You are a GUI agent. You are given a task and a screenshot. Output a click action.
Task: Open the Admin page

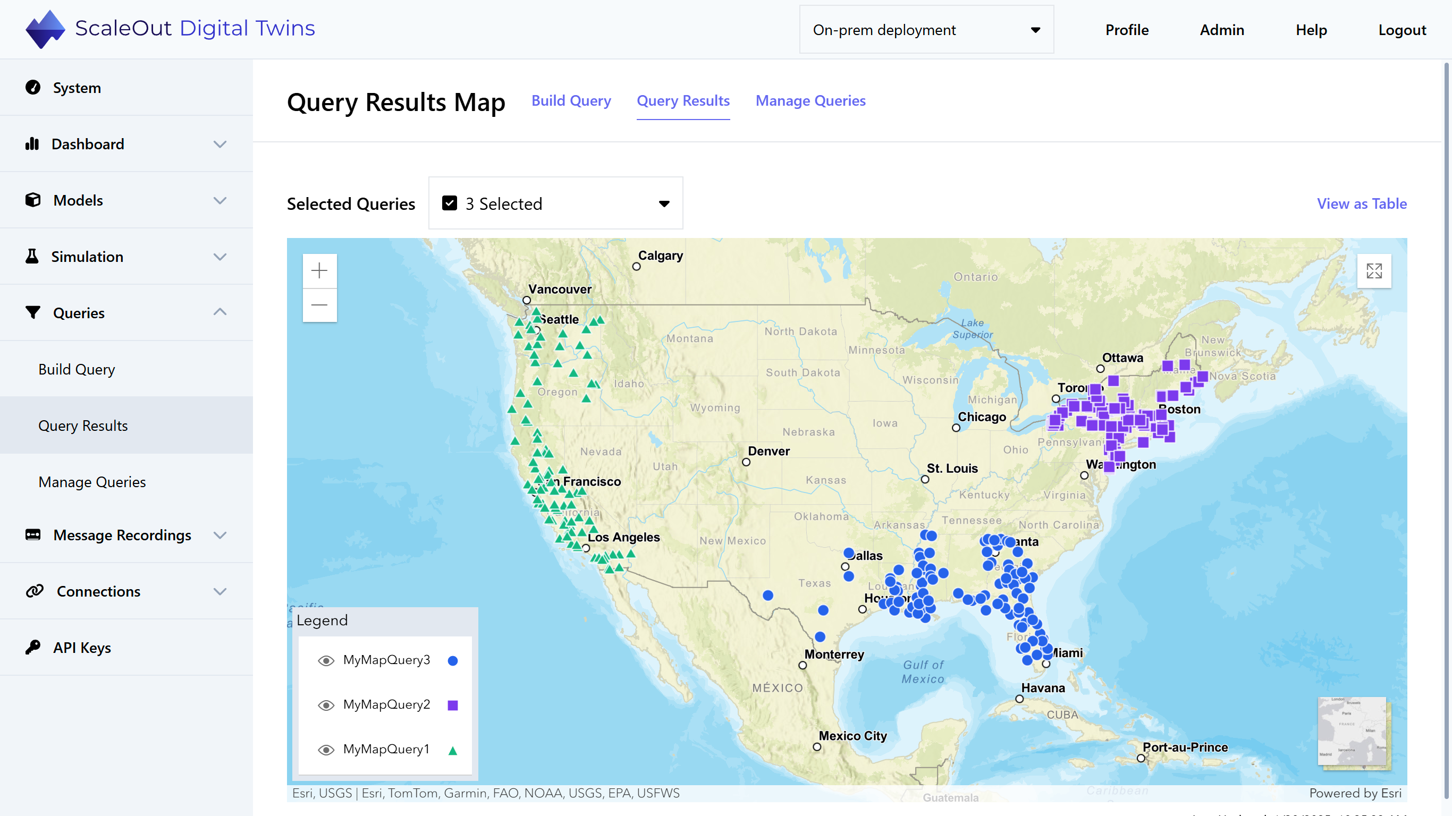(1221, 30)
